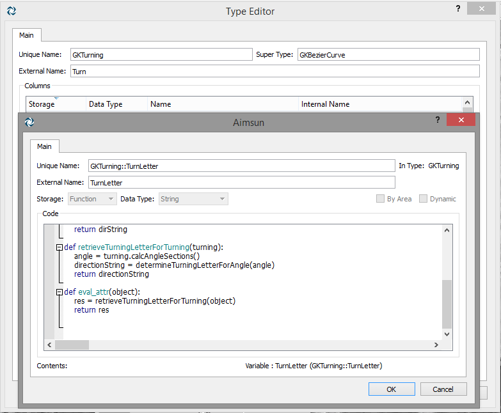Click the External Name field containing TurnLetter
Image resolution: width=501 pixels, height=413 pixels.
coord(242,182)
